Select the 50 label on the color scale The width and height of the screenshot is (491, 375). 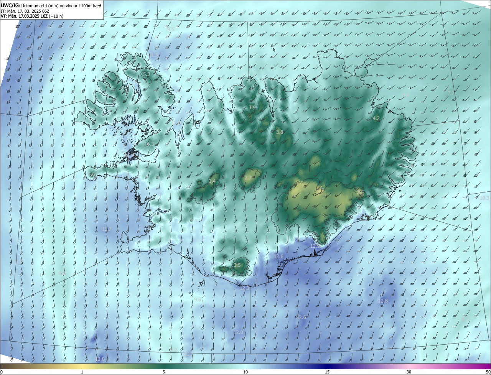pos(488,372)
